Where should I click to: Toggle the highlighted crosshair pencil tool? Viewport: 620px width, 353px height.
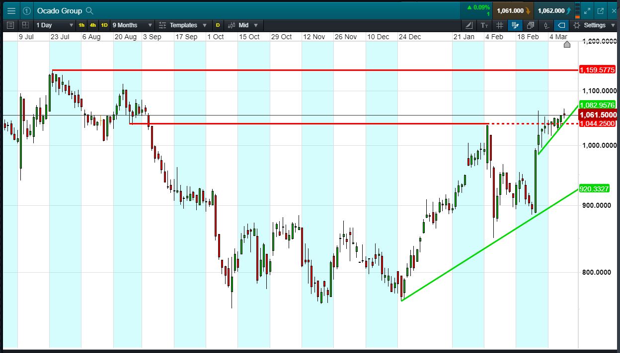point(515,25)
